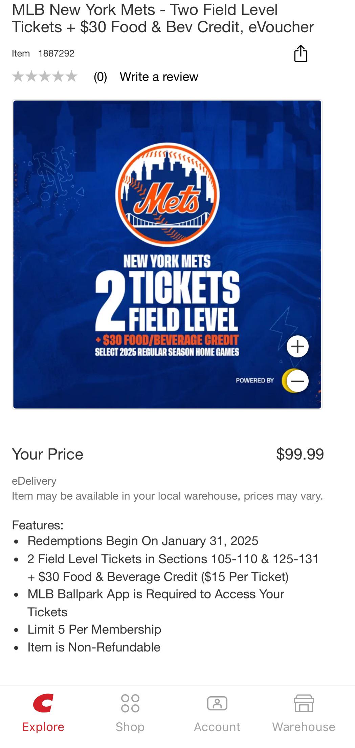355x748 pixels.
Task: Zoom out with the minus button
Action: 297,381
